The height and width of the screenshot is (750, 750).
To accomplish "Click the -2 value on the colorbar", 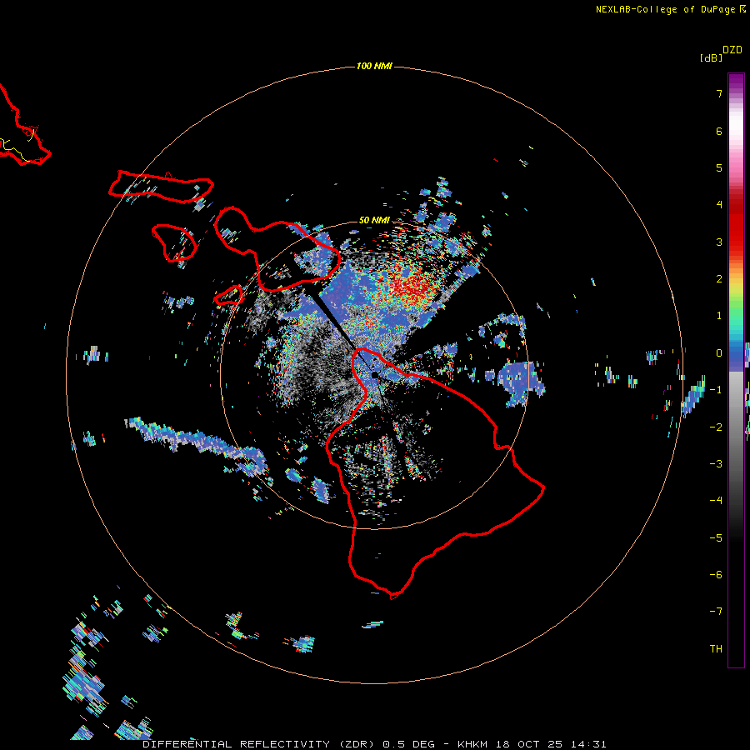I will tap(716, 427).
